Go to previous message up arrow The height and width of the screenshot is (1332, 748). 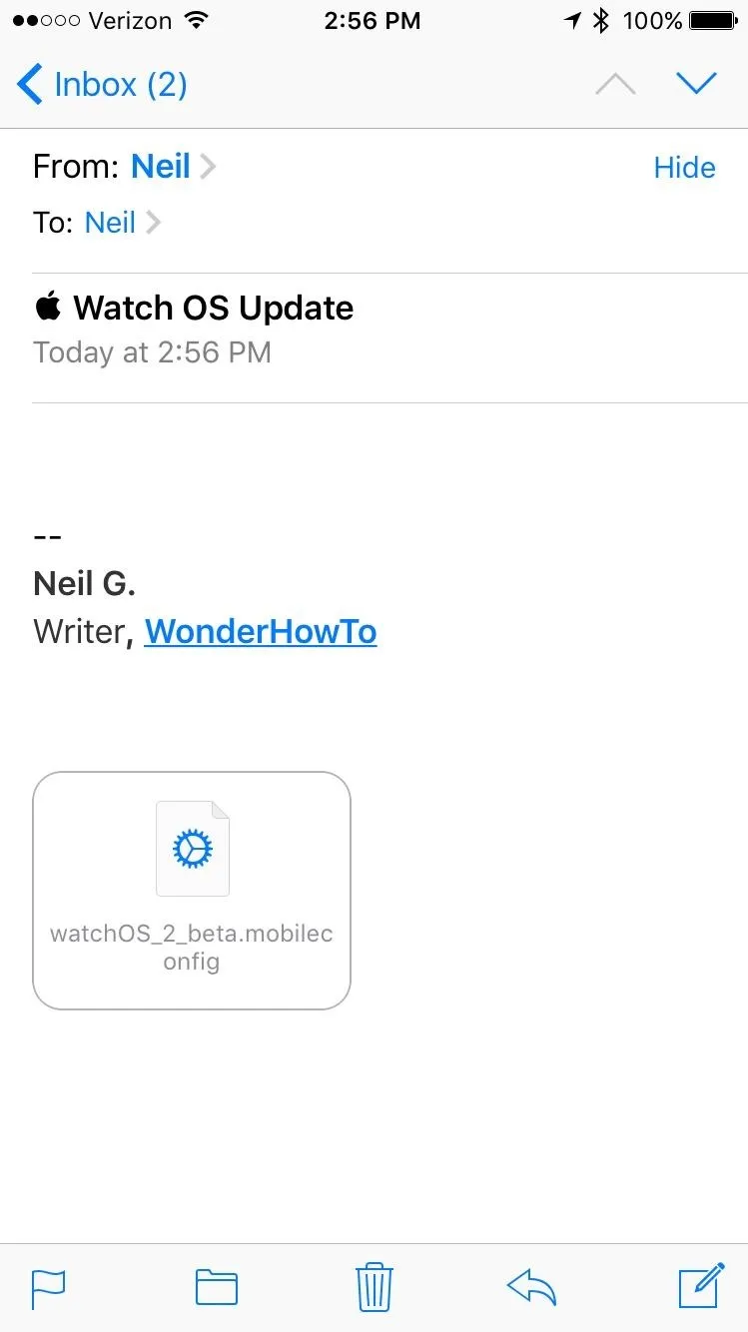coord(615,85)
